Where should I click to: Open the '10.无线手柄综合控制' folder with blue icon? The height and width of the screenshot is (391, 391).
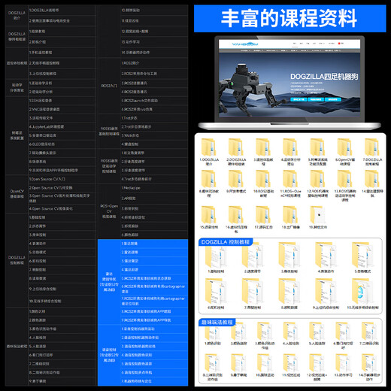point(362,292)
